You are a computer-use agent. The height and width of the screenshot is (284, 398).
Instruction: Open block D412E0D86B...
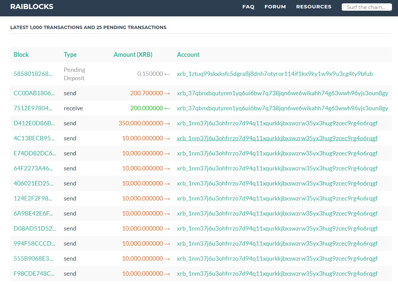coord(34,123)
